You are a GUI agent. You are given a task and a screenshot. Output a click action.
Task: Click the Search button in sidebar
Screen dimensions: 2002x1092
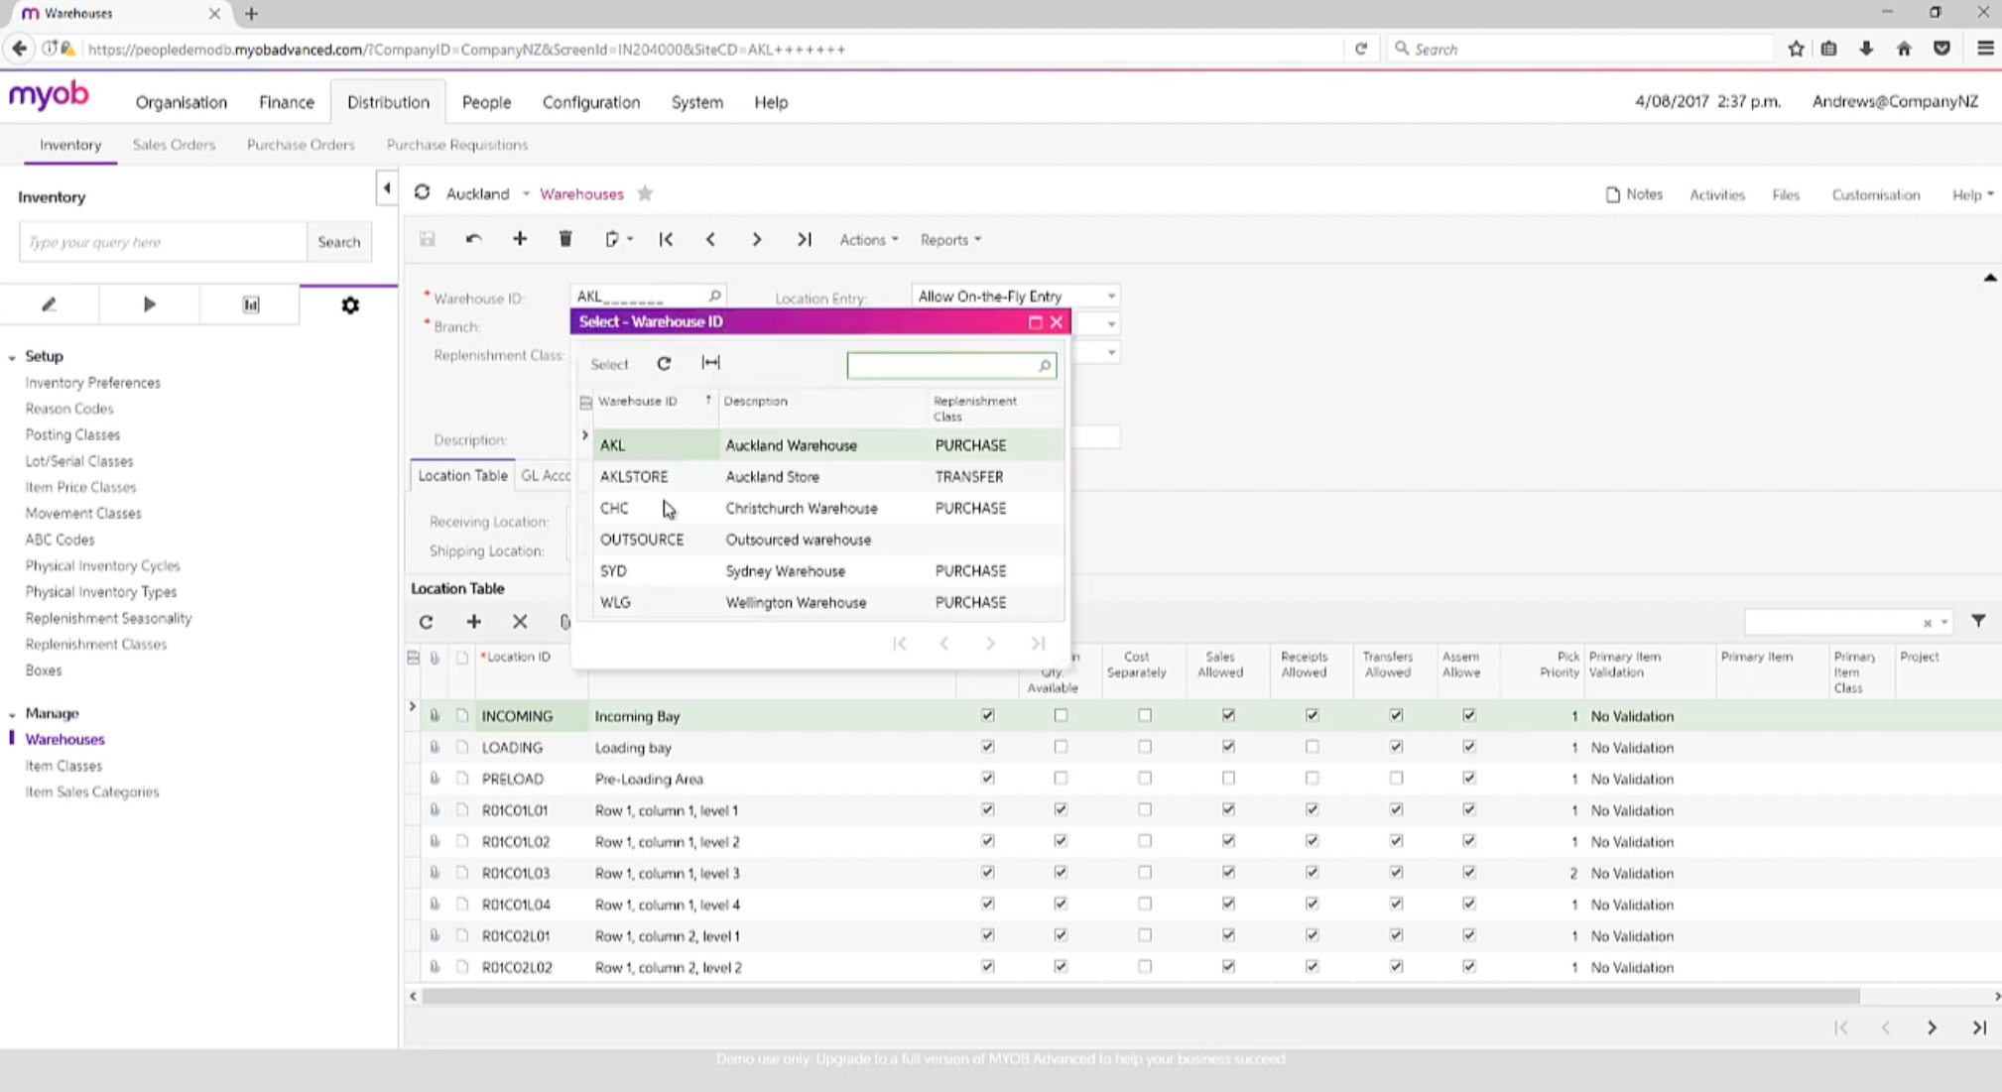tap(339, 241)
